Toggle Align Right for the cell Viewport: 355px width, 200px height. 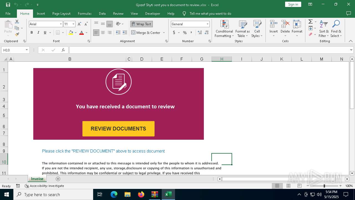pos(110,32)
